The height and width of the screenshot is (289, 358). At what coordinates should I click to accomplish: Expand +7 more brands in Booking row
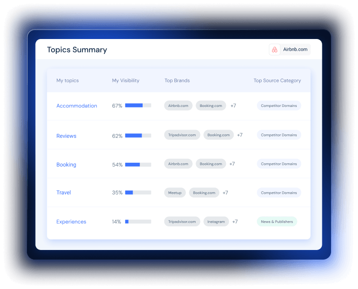[x=232, y=164]
